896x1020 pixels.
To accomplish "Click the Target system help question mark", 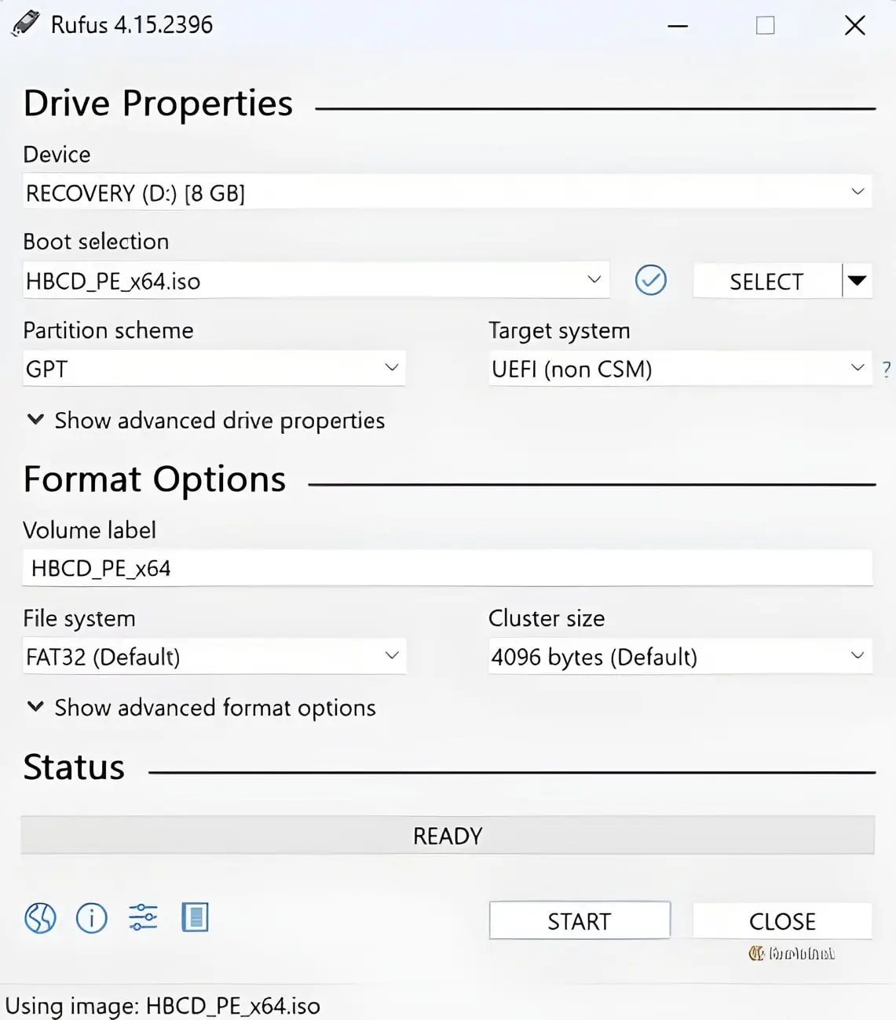I will pyautogui.click(x=887, y=369).
